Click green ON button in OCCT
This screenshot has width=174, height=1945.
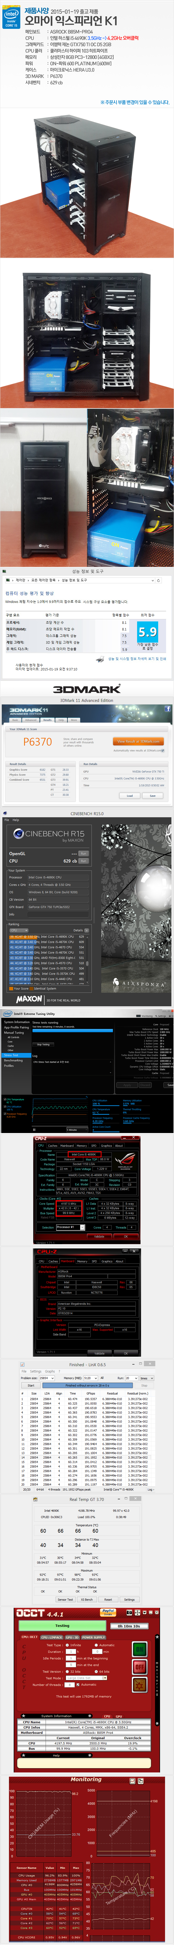coord(139,1649)
